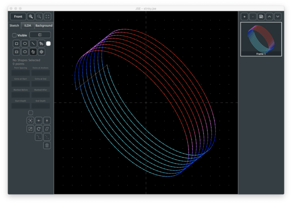Click the duplicate frame icon
Viewport: 292px width, 204px height.
[261, 16]
